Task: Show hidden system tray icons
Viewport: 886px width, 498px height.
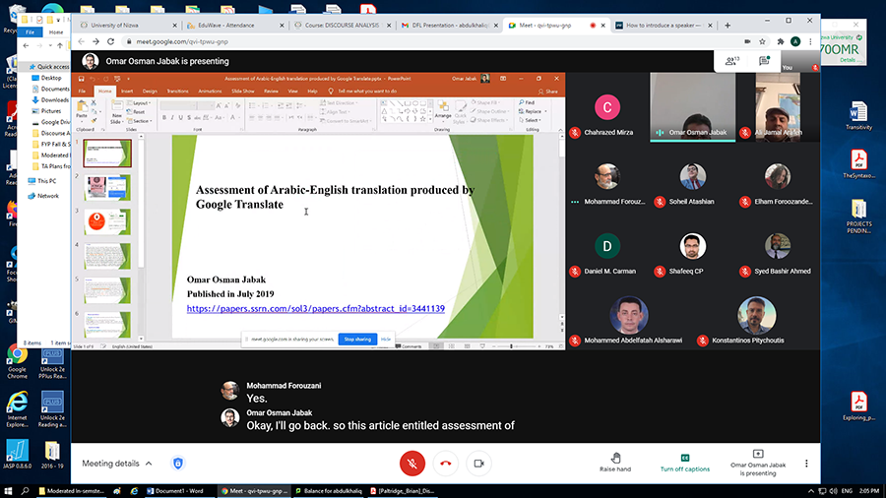Action: click(811, 491)
